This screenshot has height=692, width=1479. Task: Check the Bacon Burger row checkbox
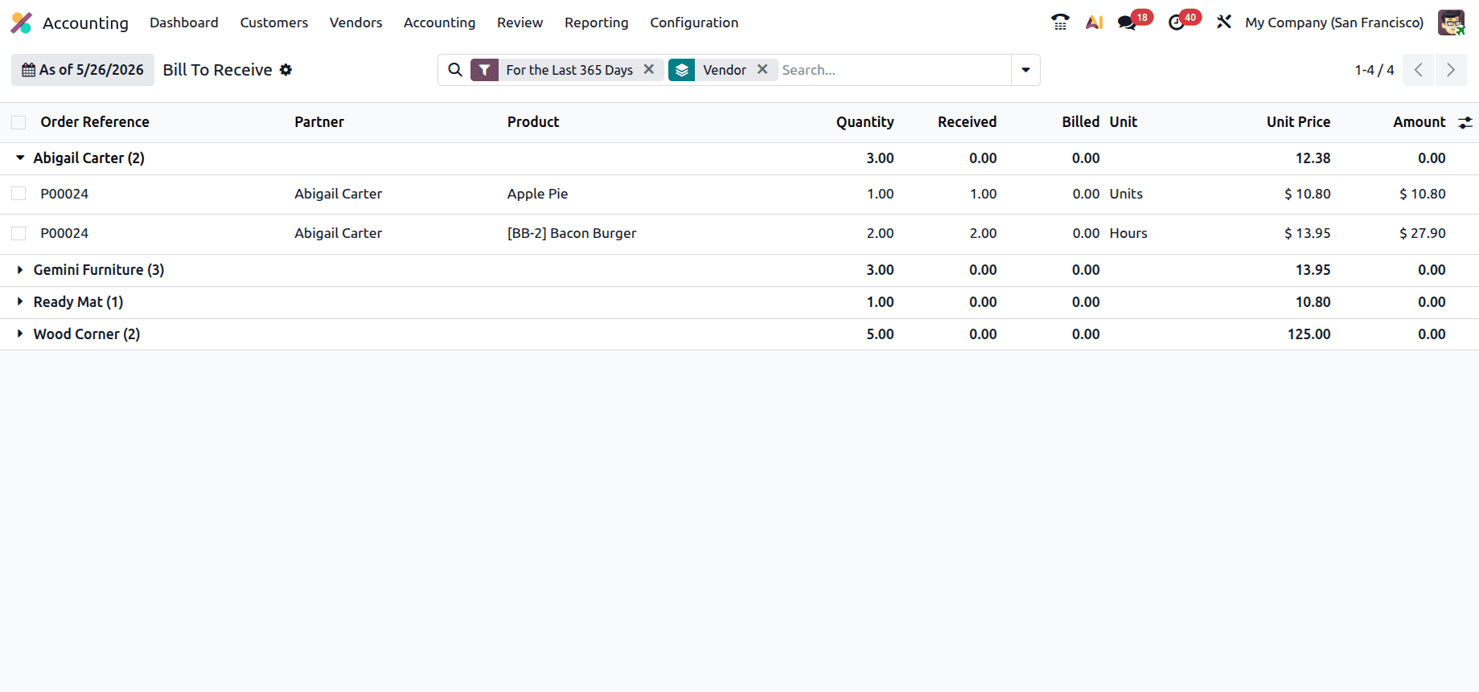tap(18, 233)
